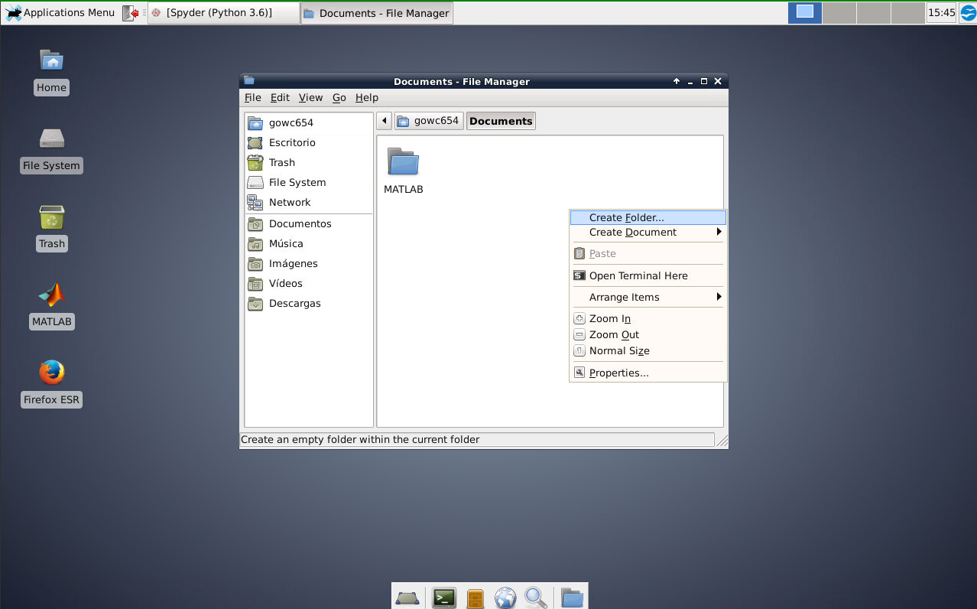Switch to the fourth workspace in the pager
Screen dimensions: 977x609
(908, 13)
